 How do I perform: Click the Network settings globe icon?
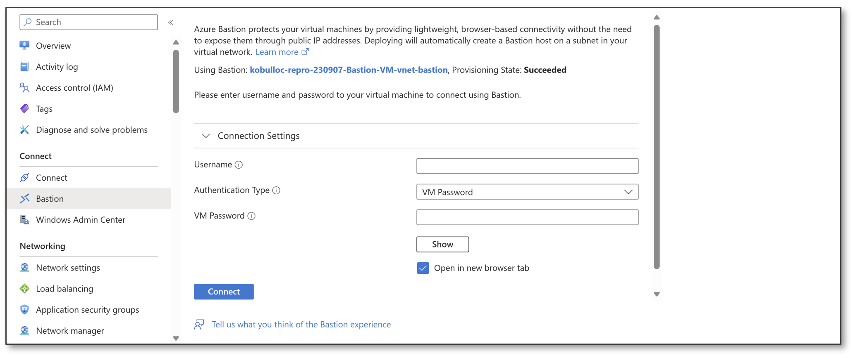click(x=24, y=267)
